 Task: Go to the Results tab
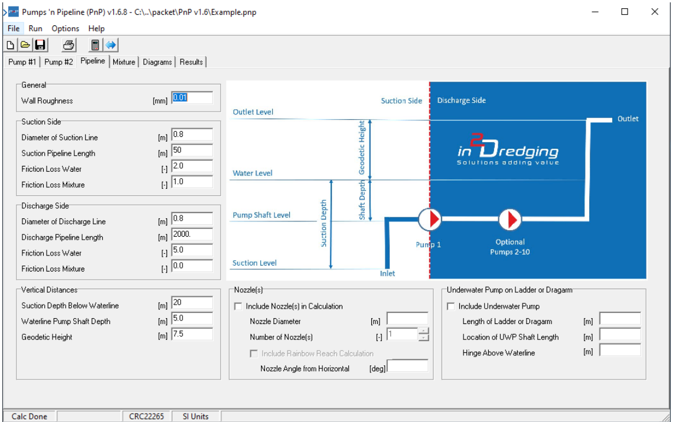coord(191,62)
